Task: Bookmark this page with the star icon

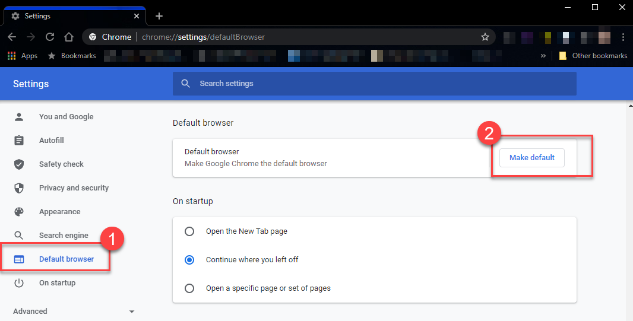Action: click(485, 37)
